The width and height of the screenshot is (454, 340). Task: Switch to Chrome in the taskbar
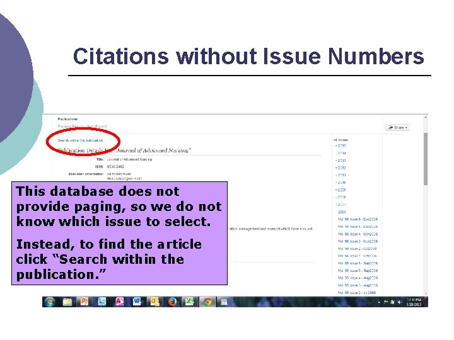(x=207, y=302)
